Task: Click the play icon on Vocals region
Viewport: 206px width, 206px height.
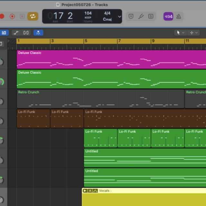Action: (85, 191)
